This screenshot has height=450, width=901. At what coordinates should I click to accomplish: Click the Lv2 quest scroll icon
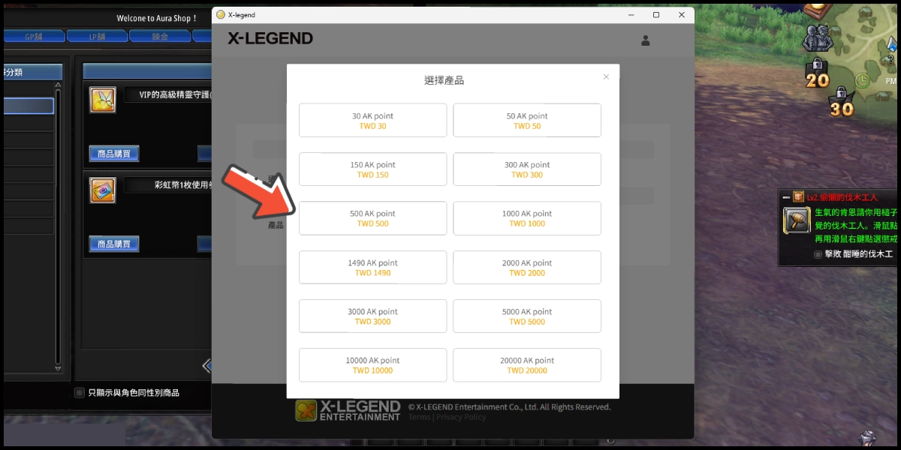(798, 197)
